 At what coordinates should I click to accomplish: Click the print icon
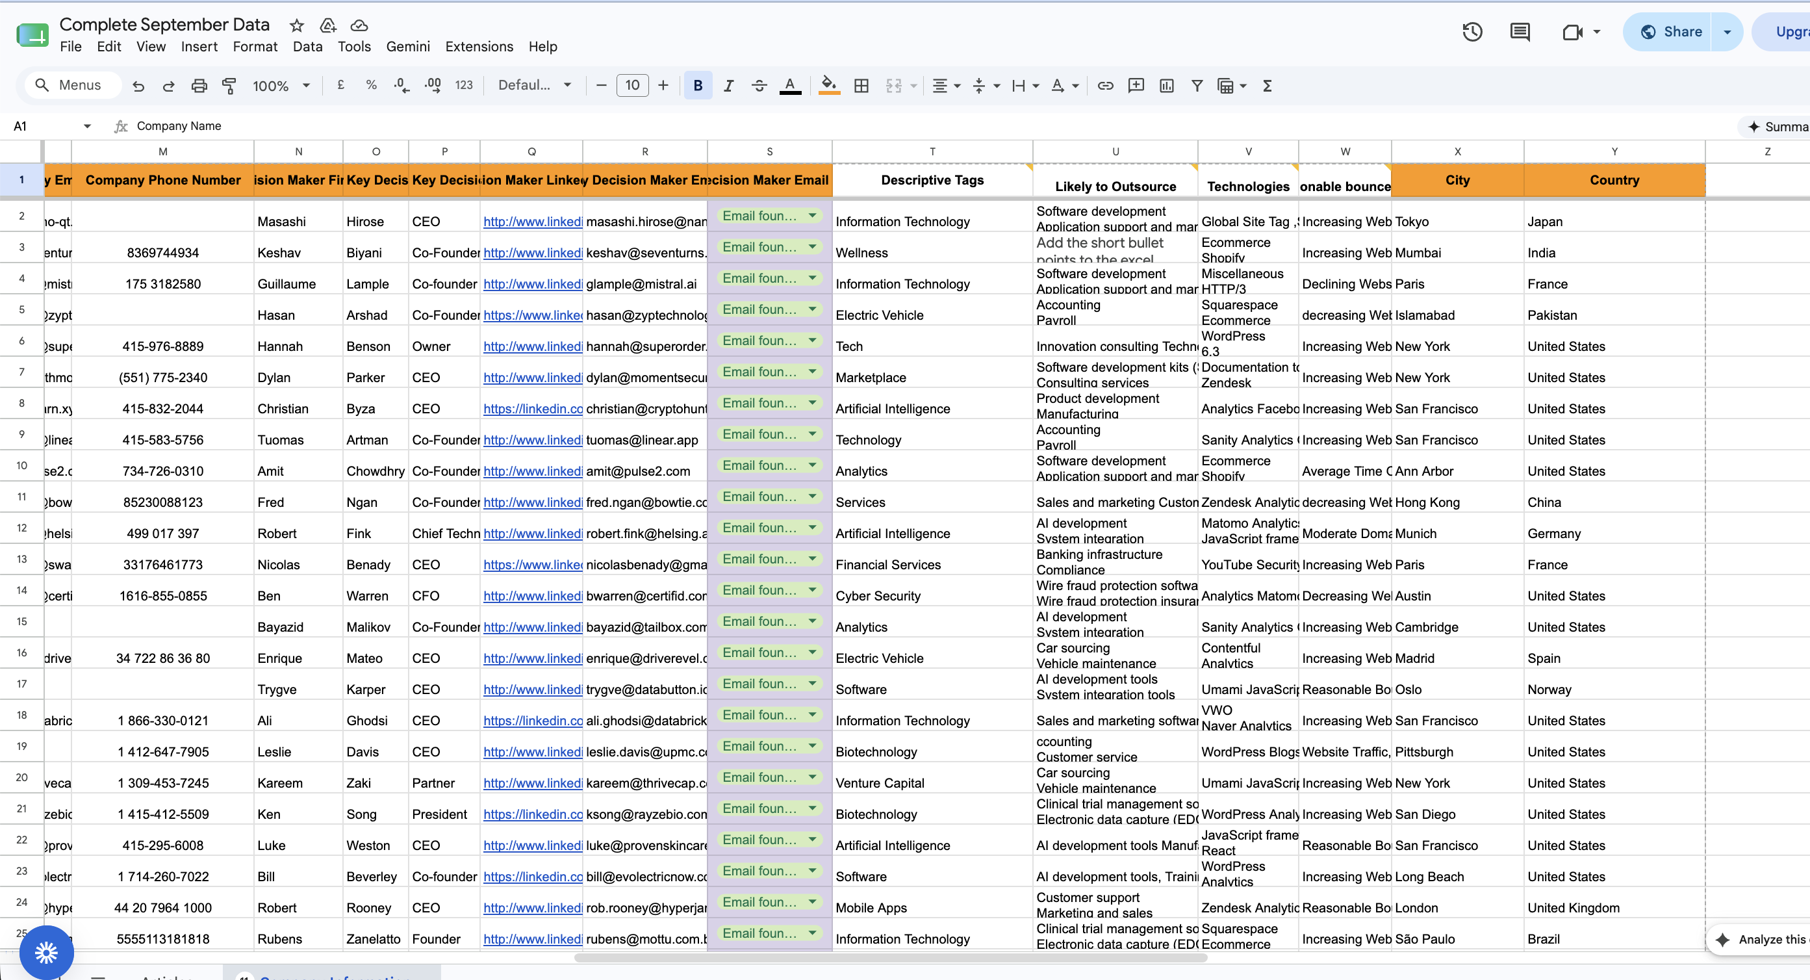coord(199,86)
